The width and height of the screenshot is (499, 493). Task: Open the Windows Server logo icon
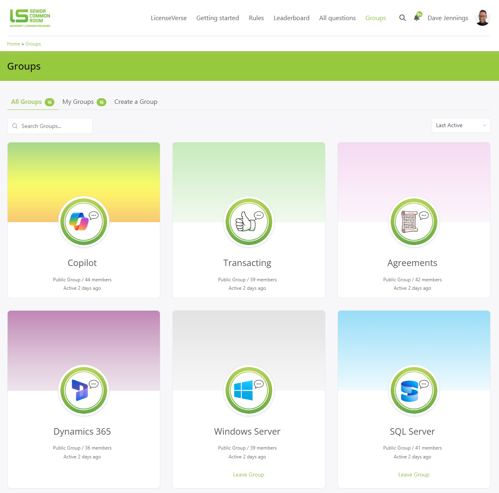(249, 390)
